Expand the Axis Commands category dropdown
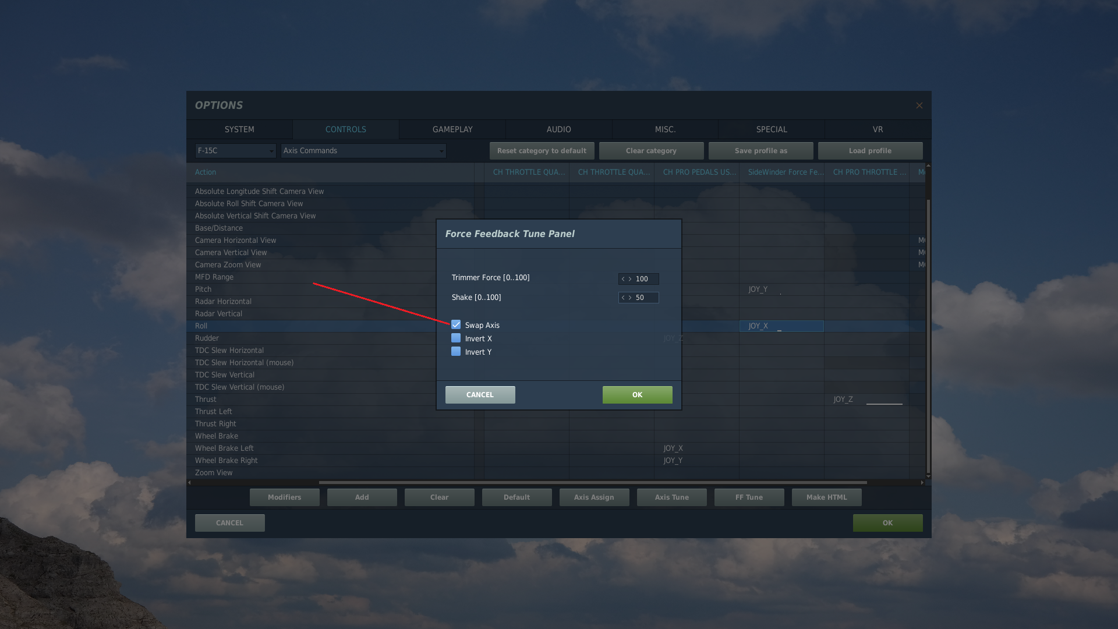 363,151
